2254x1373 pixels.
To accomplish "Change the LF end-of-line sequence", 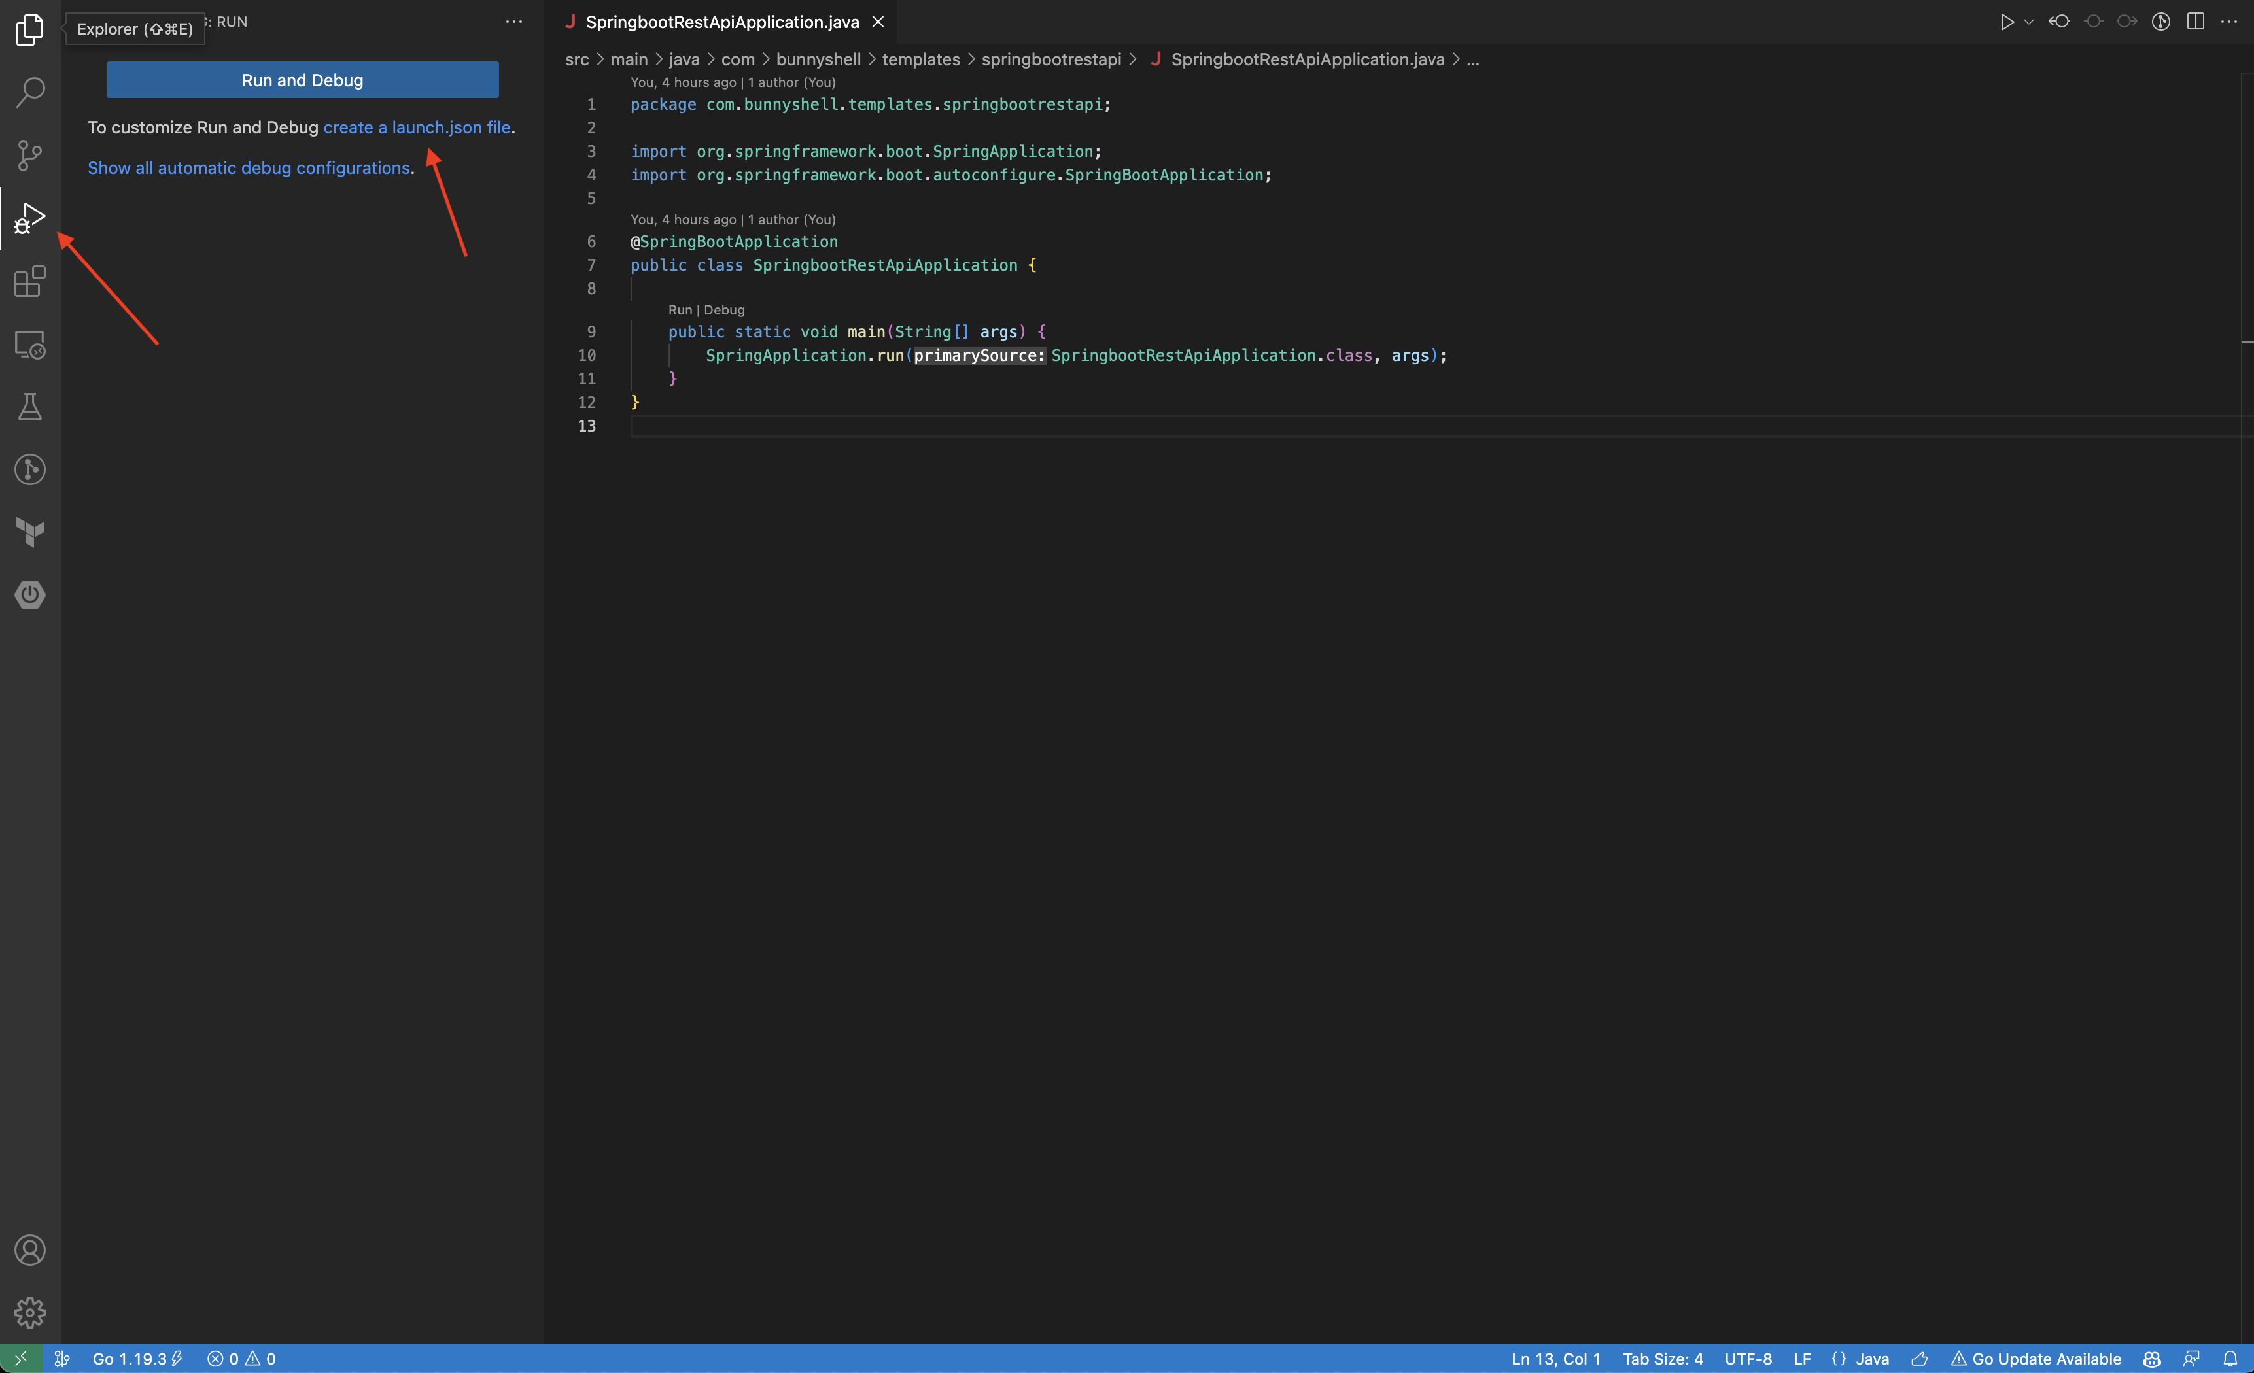I will [x=1802, y=1359].
